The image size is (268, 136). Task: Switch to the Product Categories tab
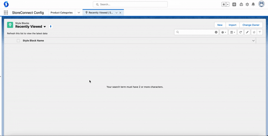62,13
